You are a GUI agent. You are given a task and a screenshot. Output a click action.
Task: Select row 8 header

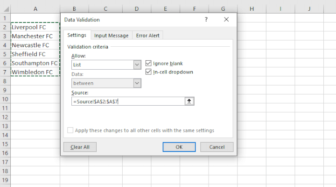tap(5, 81)
